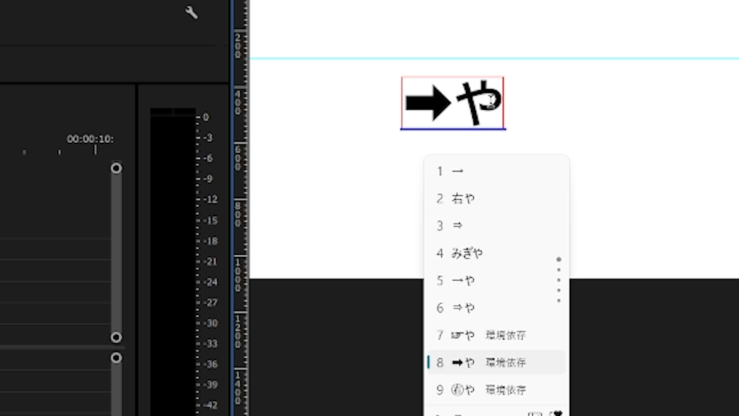This screenshot has width=739, height=416.
Task: Choose highlighted candidate 8 ➡や
Action: pyautogui.click(x=497, y=363)
